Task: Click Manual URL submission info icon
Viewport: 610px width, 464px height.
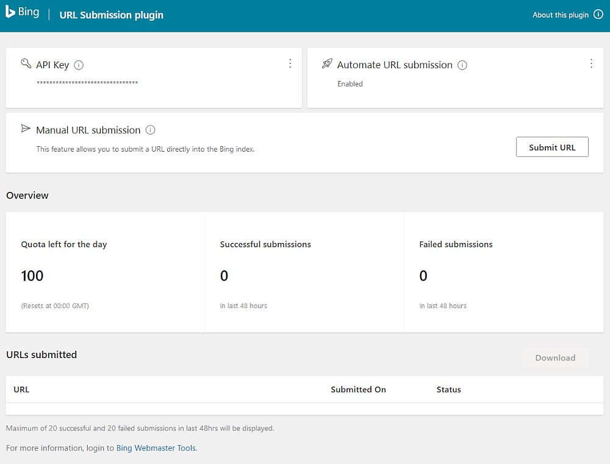Action: click(150, 130)
